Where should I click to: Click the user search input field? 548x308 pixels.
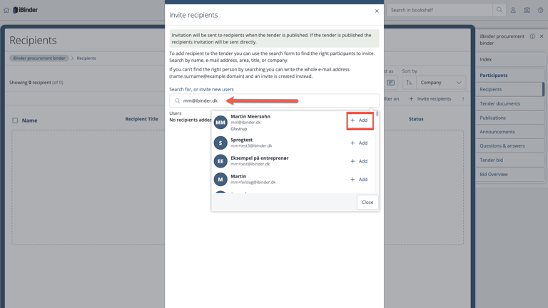274,101
